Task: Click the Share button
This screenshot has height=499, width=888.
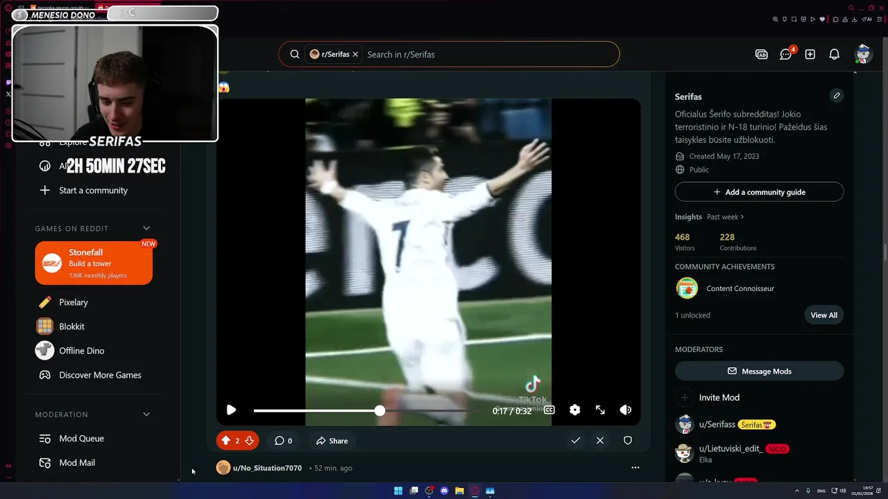Action: pos(332,441)
